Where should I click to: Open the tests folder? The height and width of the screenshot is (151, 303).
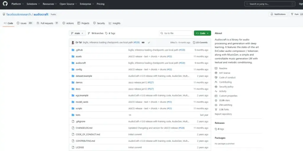point(78,115)
